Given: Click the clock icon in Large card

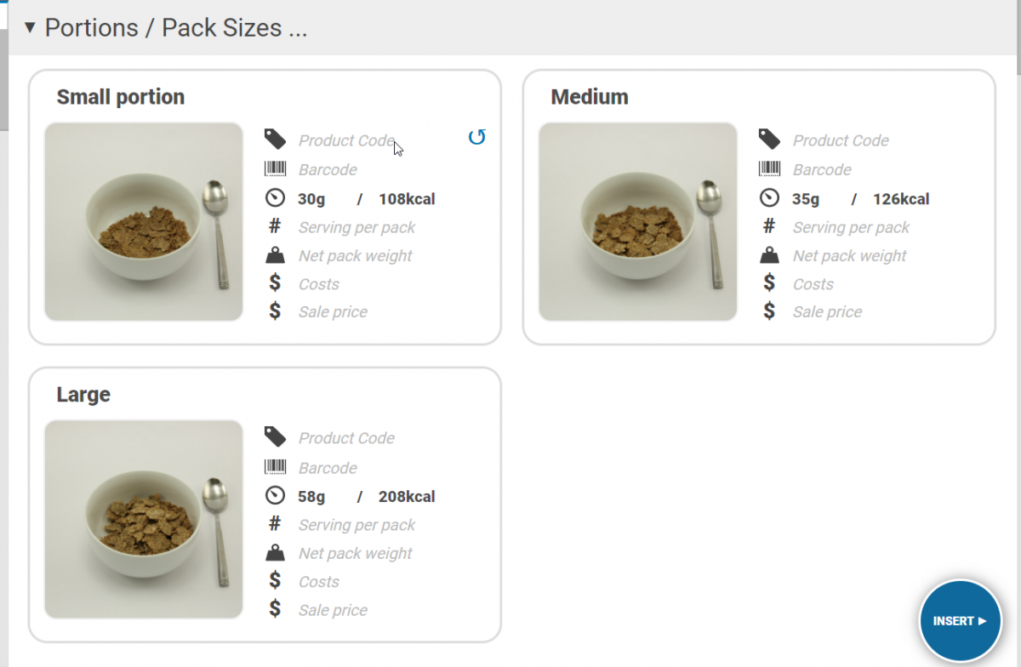Looking at the screenshot, I should [275, 495].
